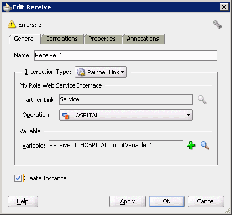
Task: Click the wrench settings icon
Action: tap(217, 25)
